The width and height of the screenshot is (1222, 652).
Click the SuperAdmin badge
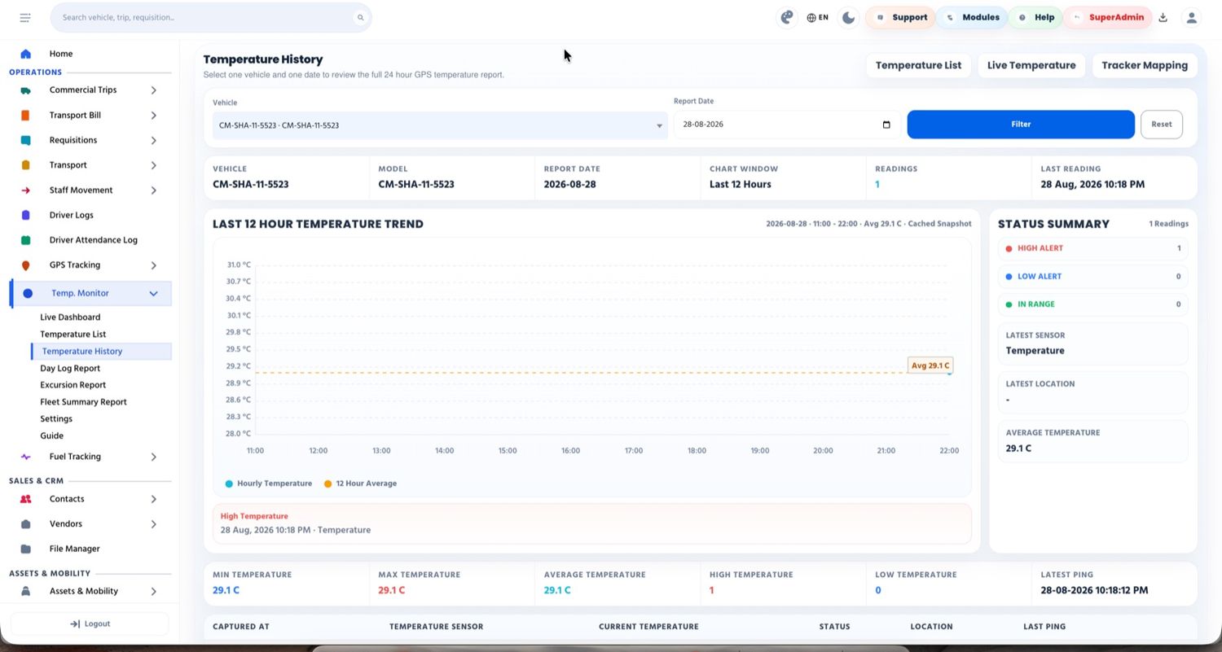point(1108,17)
